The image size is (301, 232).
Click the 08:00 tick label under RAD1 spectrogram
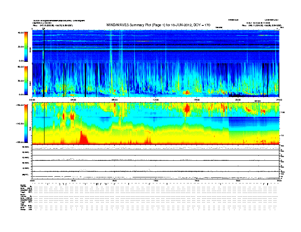click(114, 100)
